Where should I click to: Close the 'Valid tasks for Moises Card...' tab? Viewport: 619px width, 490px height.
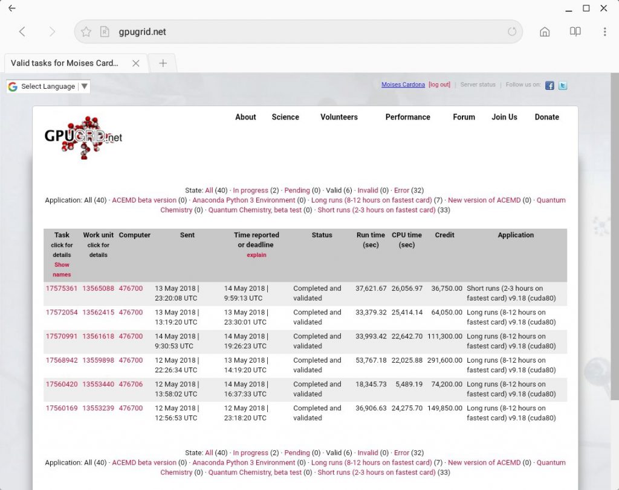tap(136, 63)
